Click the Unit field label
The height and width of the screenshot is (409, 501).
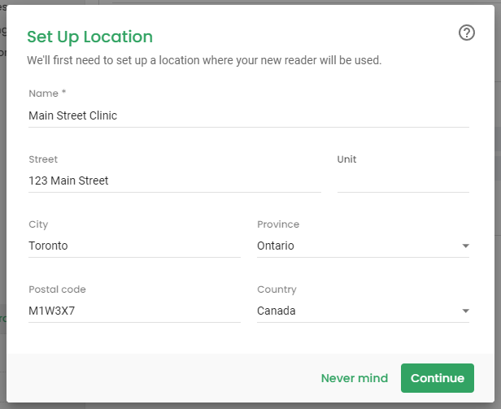346,159
